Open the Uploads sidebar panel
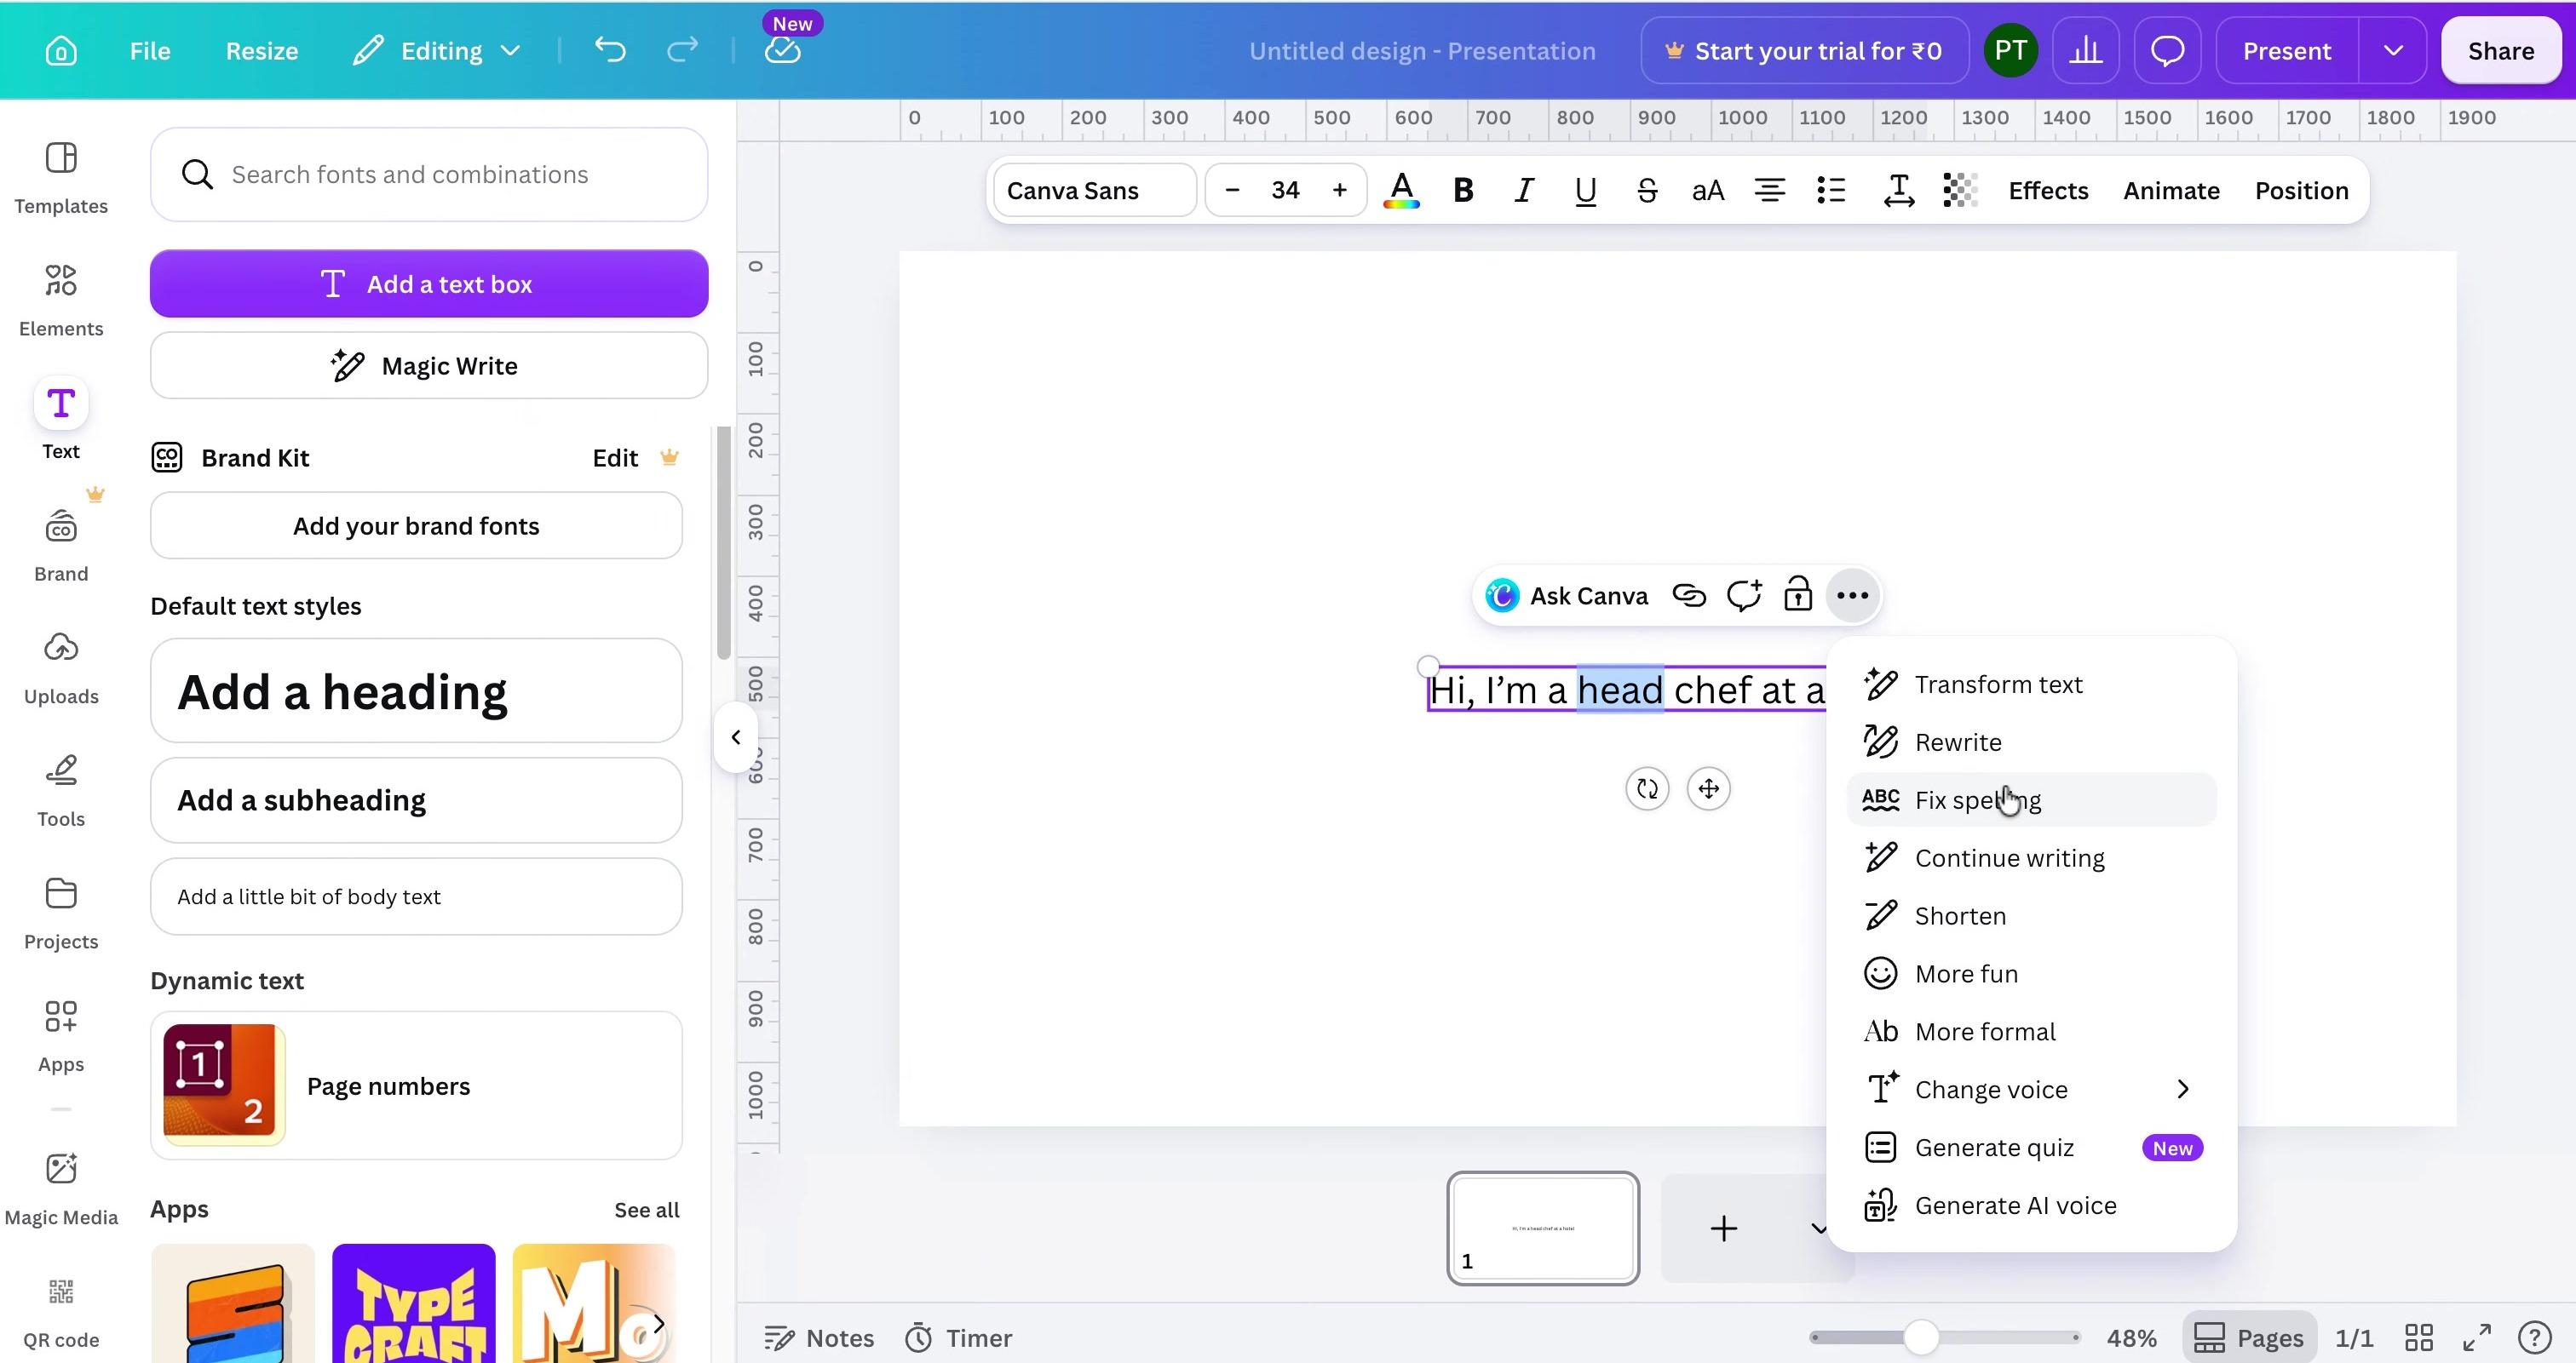2576x1363 pixels. (x=61, y=667)
